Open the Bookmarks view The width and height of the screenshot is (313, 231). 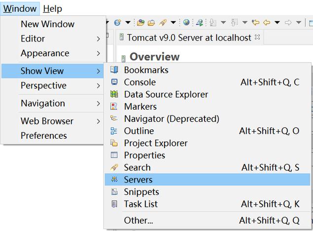click(146, 70)
